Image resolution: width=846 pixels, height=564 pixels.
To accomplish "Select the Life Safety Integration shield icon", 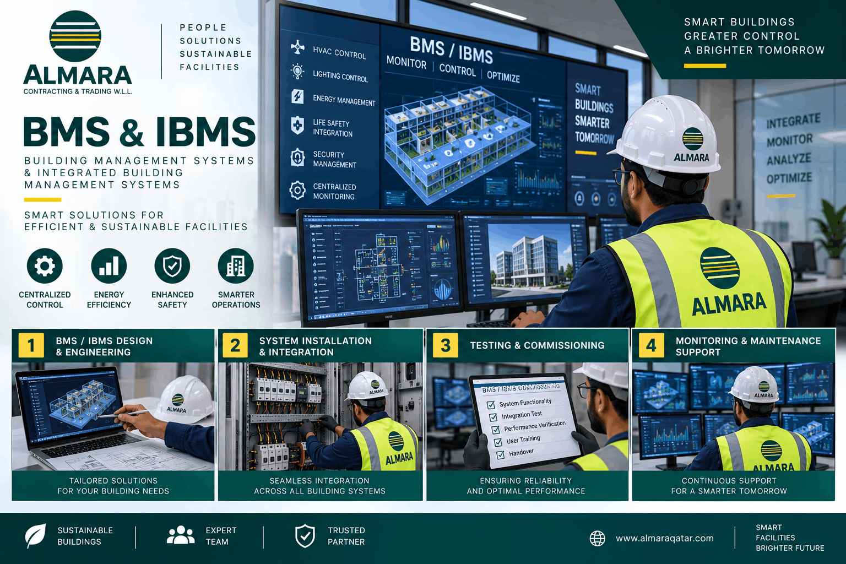I will 297,126.
